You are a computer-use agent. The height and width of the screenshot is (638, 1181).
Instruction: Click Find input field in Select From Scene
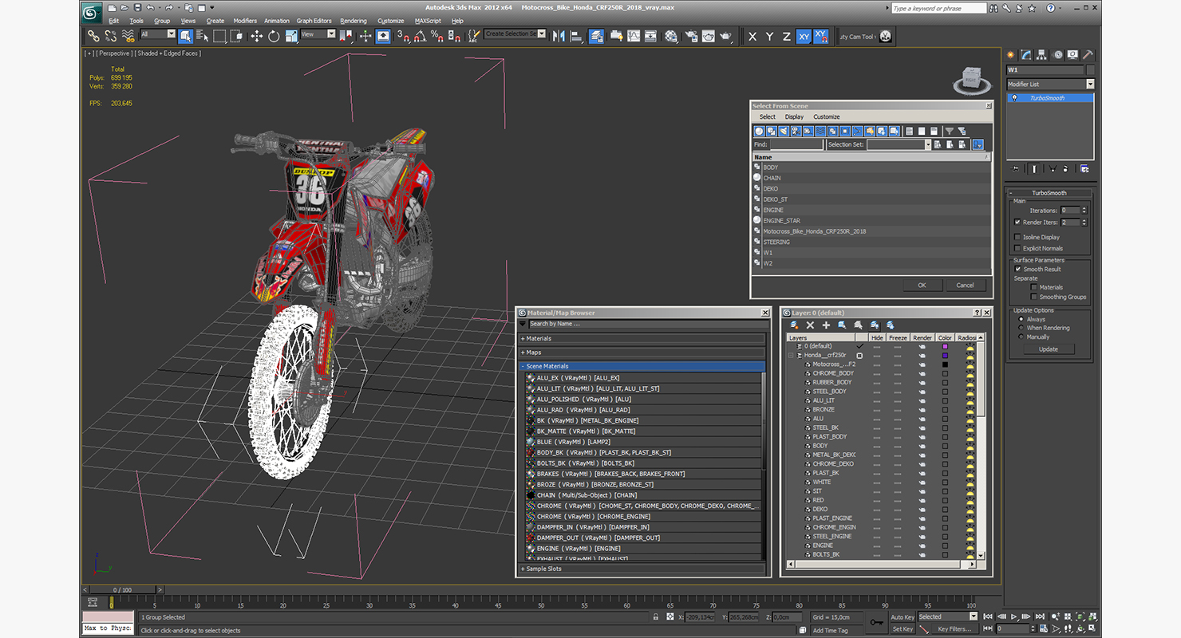(x=796, y=144)
